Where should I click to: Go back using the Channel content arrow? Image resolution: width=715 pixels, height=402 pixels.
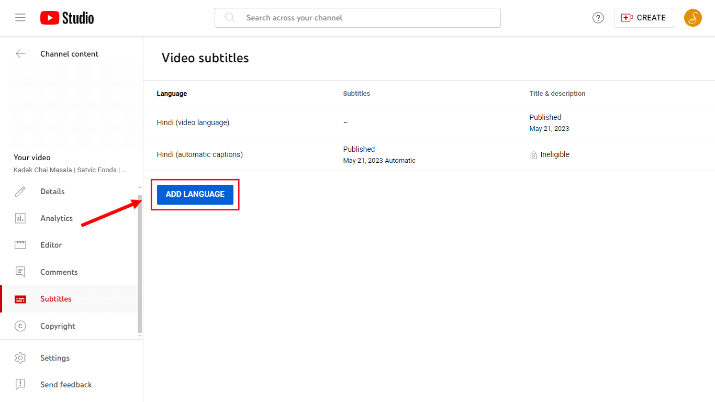(20, 53)
